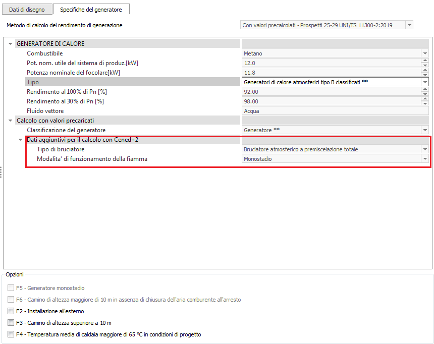
Task: Collapse the Dati aggiuntivi Cened+2 group
Action: click(20, 140)
